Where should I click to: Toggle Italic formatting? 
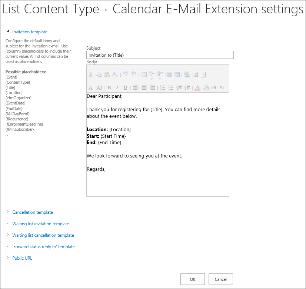117,88
